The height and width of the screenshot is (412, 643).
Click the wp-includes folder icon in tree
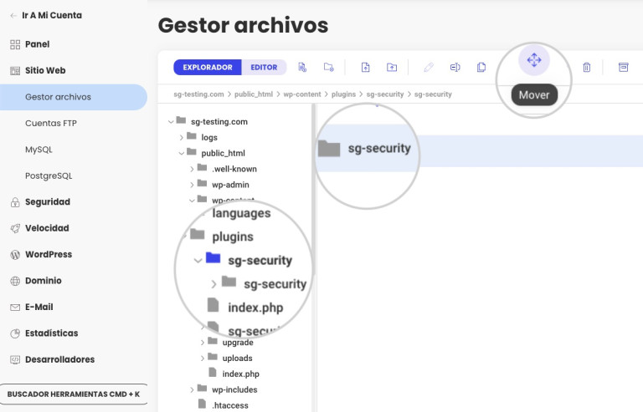coord(202,389)
